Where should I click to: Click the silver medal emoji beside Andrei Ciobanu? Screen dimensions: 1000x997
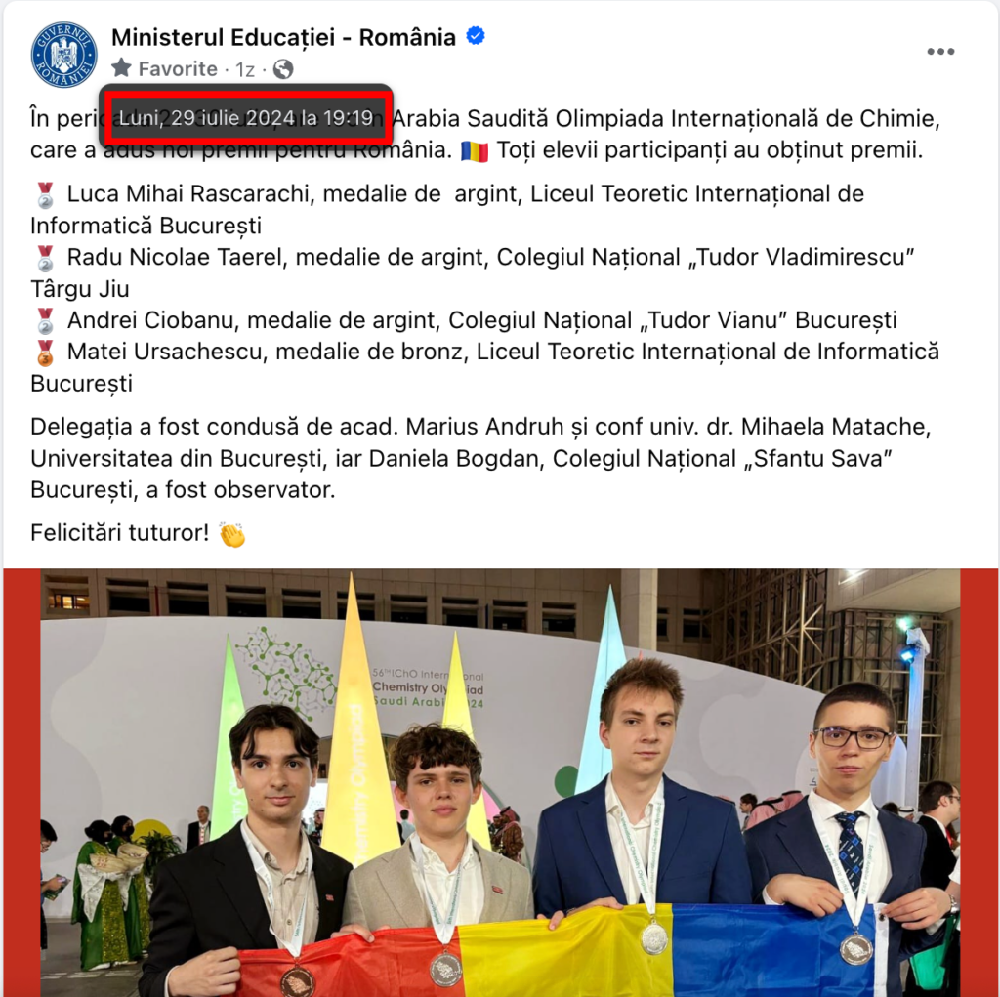coord(45,321)
